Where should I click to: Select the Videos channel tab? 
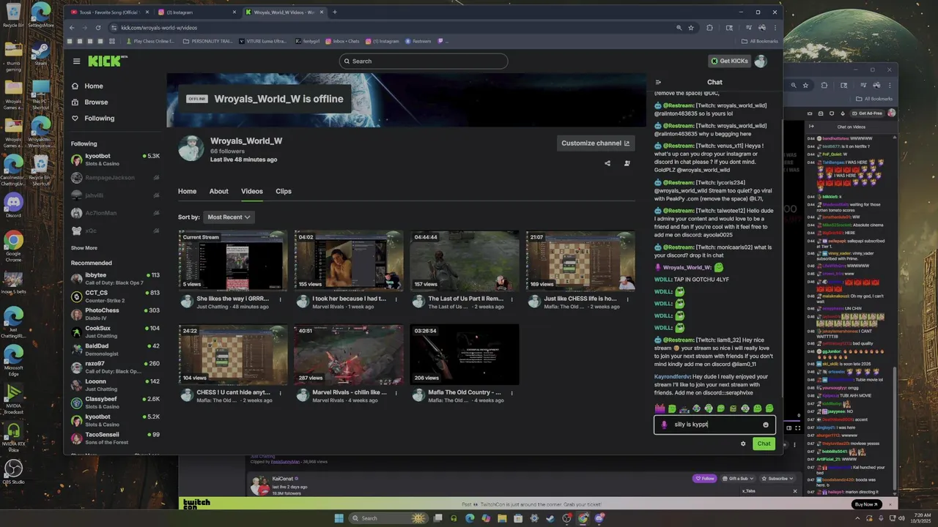pyautogui.click(x=252, y=192)
